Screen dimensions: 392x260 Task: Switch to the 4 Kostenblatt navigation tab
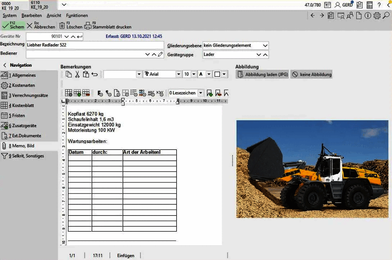(x=21, y=105)
